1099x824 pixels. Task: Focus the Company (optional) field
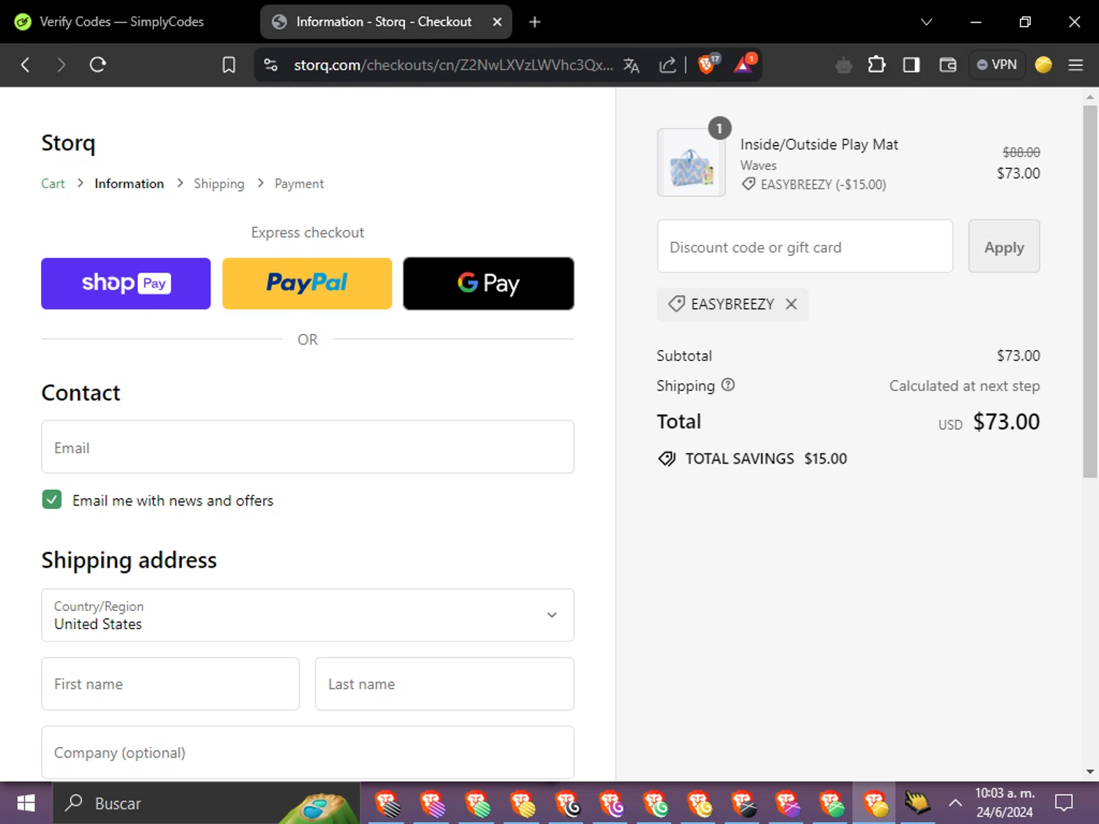tap(308, 752)
